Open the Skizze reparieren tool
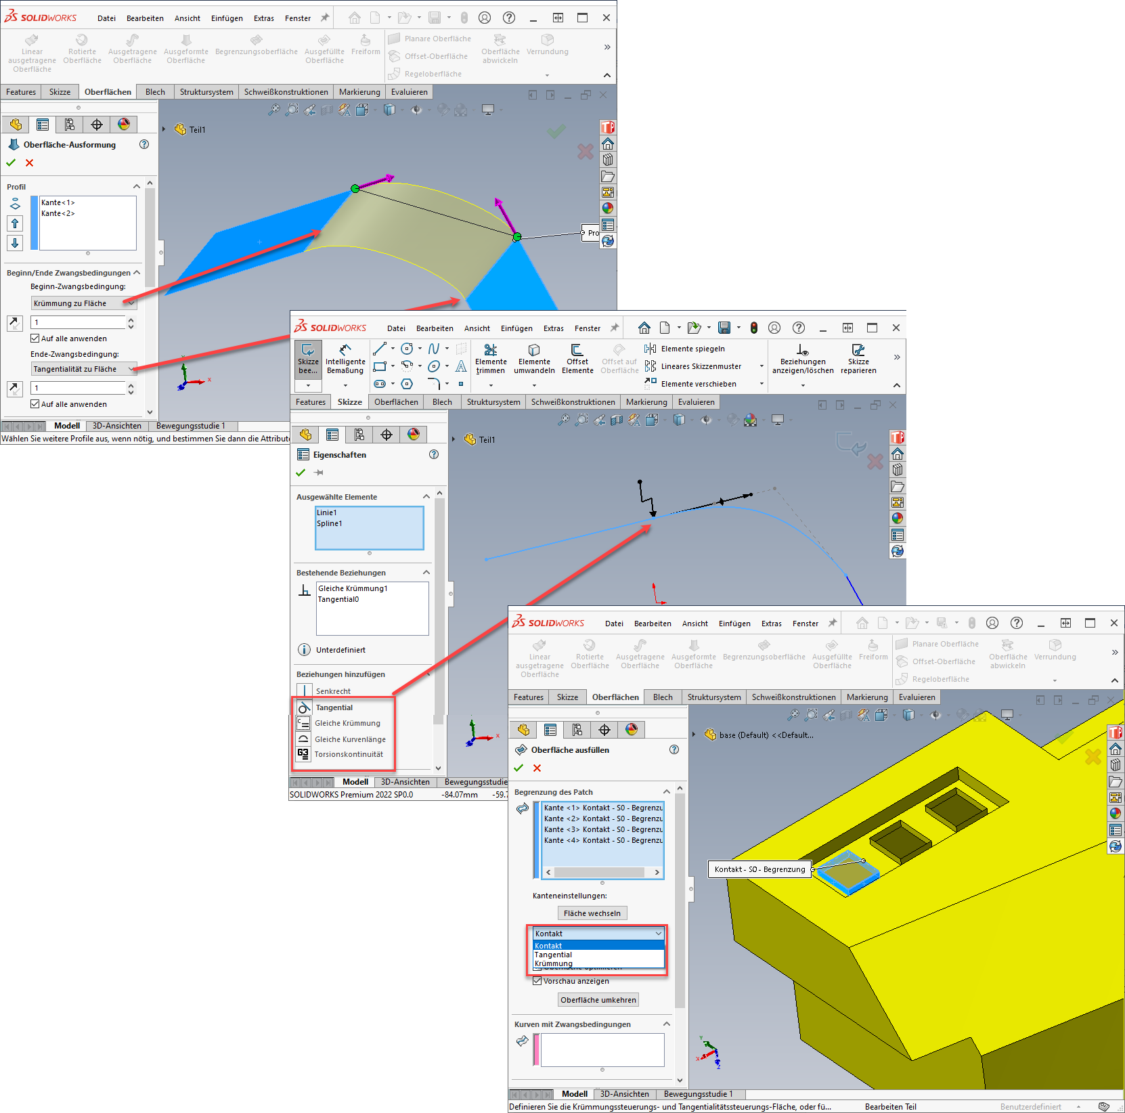1125x1113 pixels. click(858, 358)
